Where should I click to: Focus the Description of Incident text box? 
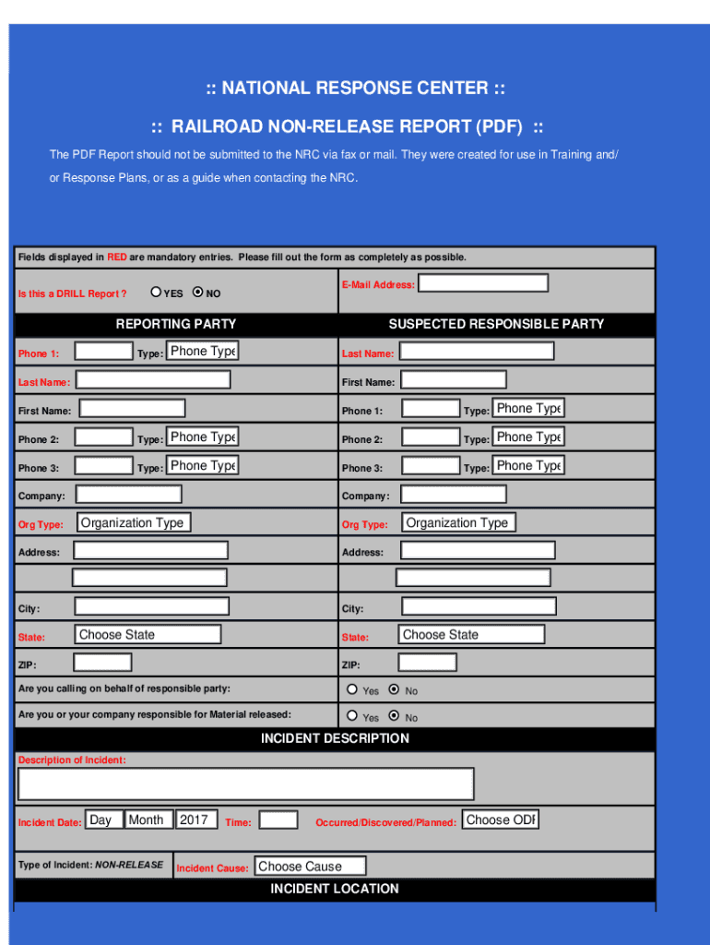pyautogui.click(x=245, y=784)
